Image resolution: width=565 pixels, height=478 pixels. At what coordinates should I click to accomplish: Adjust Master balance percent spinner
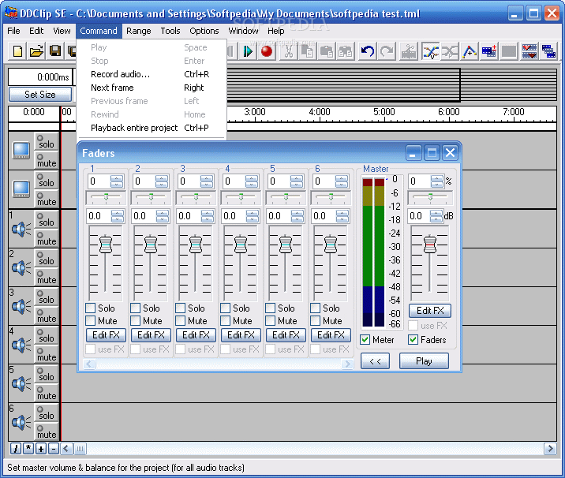click(437, 181)
